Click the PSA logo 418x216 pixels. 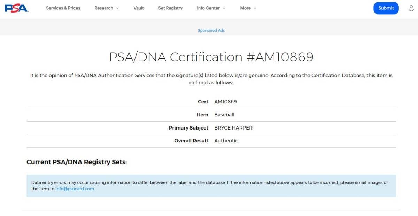click(16, 8)
